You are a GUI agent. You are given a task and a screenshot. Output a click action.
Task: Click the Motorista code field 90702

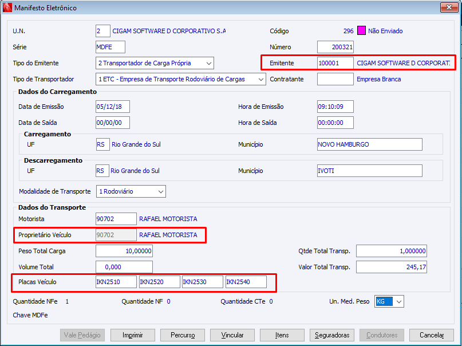point(116,219)
